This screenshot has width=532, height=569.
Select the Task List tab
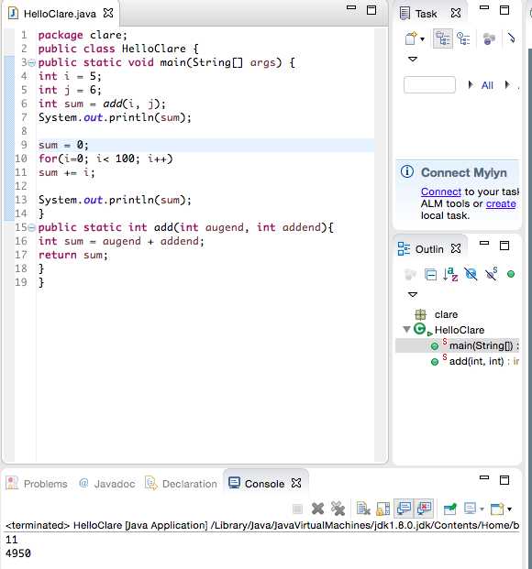pos(426,14)
